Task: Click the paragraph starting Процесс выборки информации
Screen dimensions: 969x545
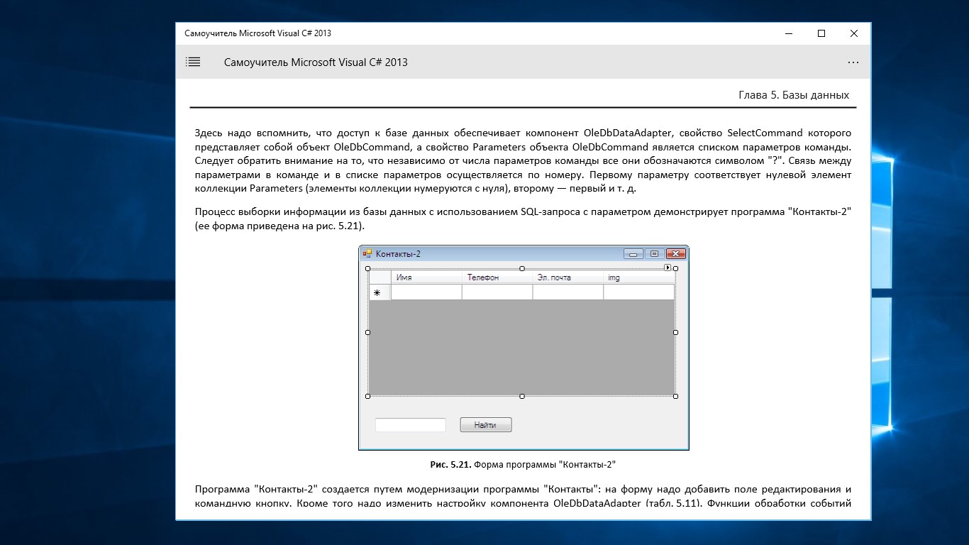Action: tap(523, 219)
